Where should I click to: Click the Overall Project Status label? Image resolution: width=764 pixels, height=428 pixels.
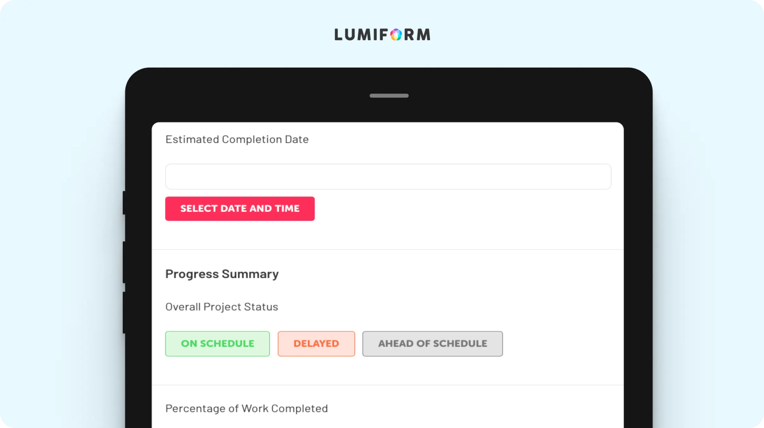click(x=222, y=307)
